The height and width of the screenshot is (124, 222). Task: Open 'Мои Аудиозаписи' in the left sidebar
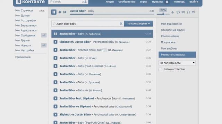click(x=26, y=30)
